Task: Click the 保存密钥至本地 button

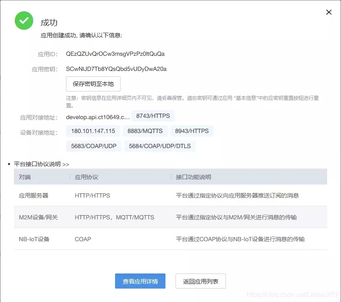Action: [x=93, y=84]
